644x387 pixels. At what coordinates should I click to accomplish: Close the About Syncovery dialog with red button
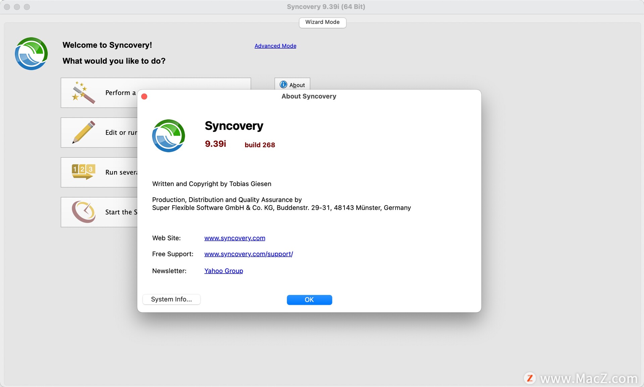pyautogui.click(x=144, y=97)
